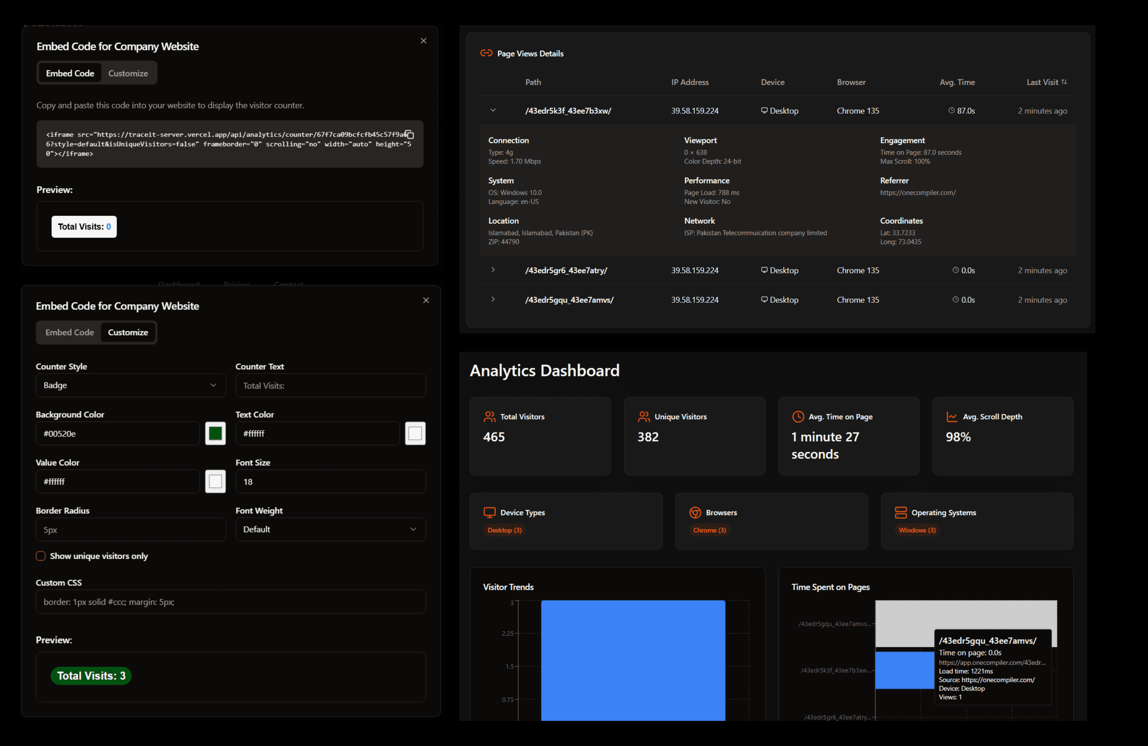The width and height of the screenshot is (1148, 746).
Task: Click the clock icon on Avg. Time on Page card
Action: pos(798,416)
